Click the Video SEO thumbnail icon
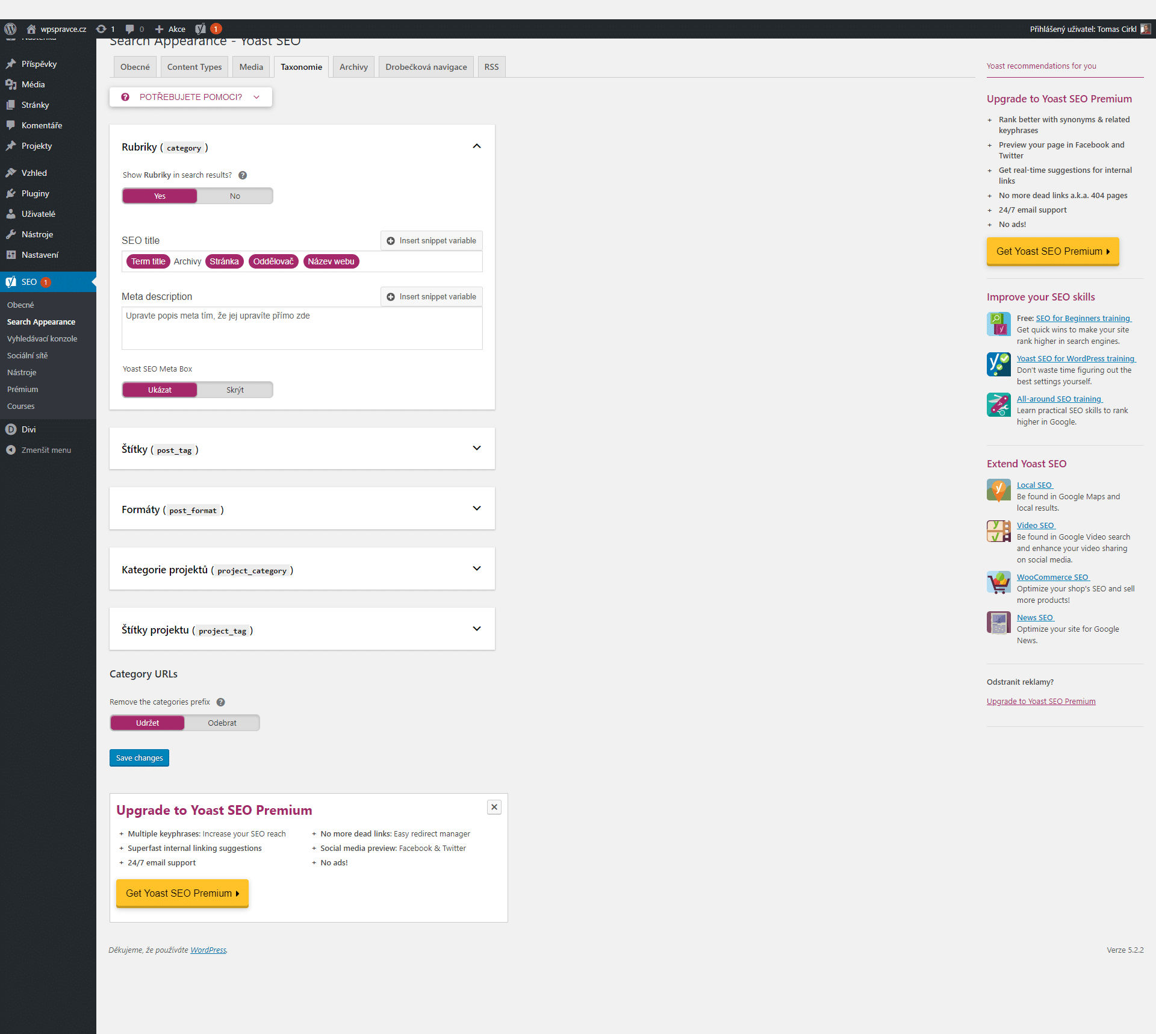Image resolution: width=1156 pixels, height=1034 pixels. tap(999, 531)
